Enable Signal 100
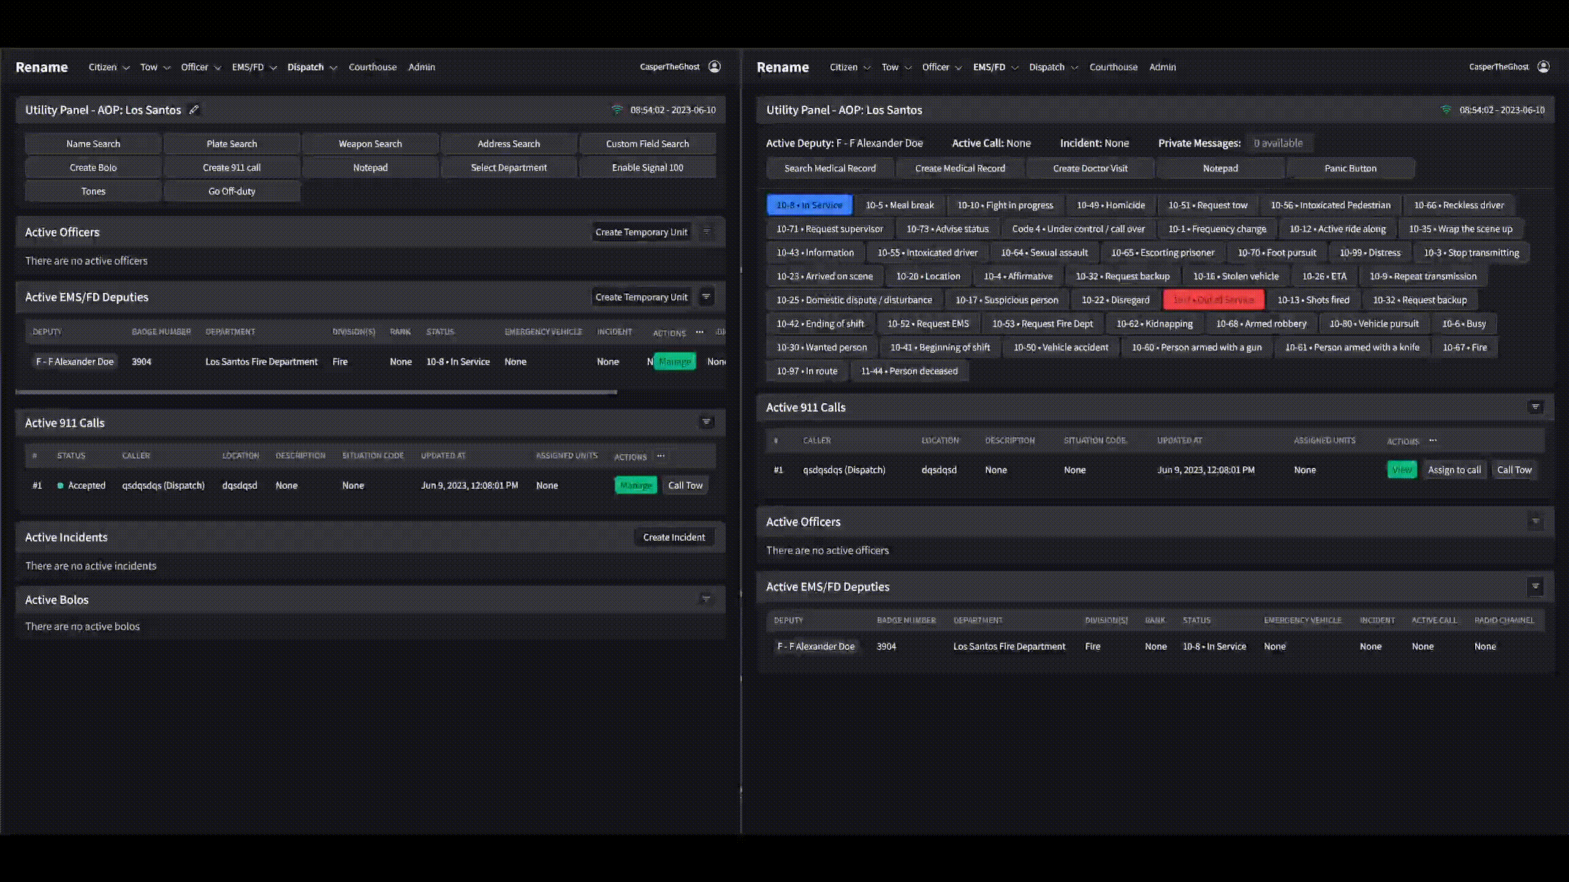Image resolution: width=1569 pixels, height=882 pixels. (x=647, y=167)
